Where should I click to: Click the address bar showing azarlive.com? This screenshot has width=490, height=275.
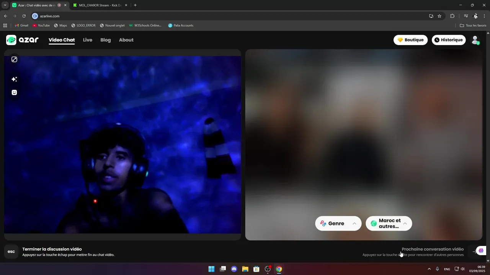click(x=230, y=16)
